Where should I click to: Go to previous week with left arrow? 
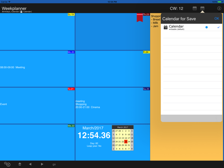click(x=30, y=164)
